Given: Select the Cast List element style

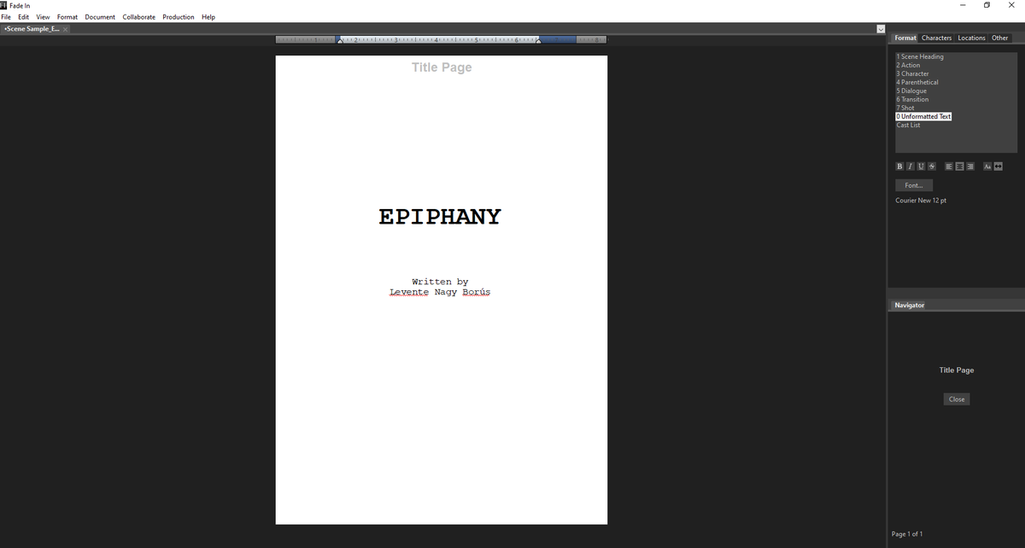Looking at the screenshot, I should [908, 125].
